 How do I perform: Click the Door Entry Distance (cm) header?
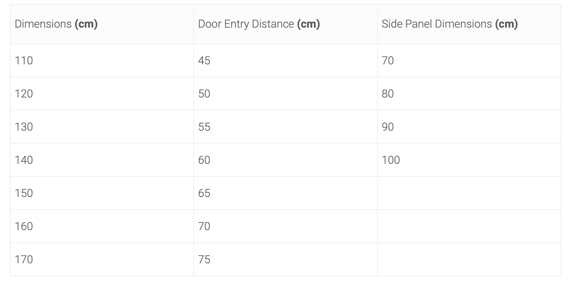285,24
